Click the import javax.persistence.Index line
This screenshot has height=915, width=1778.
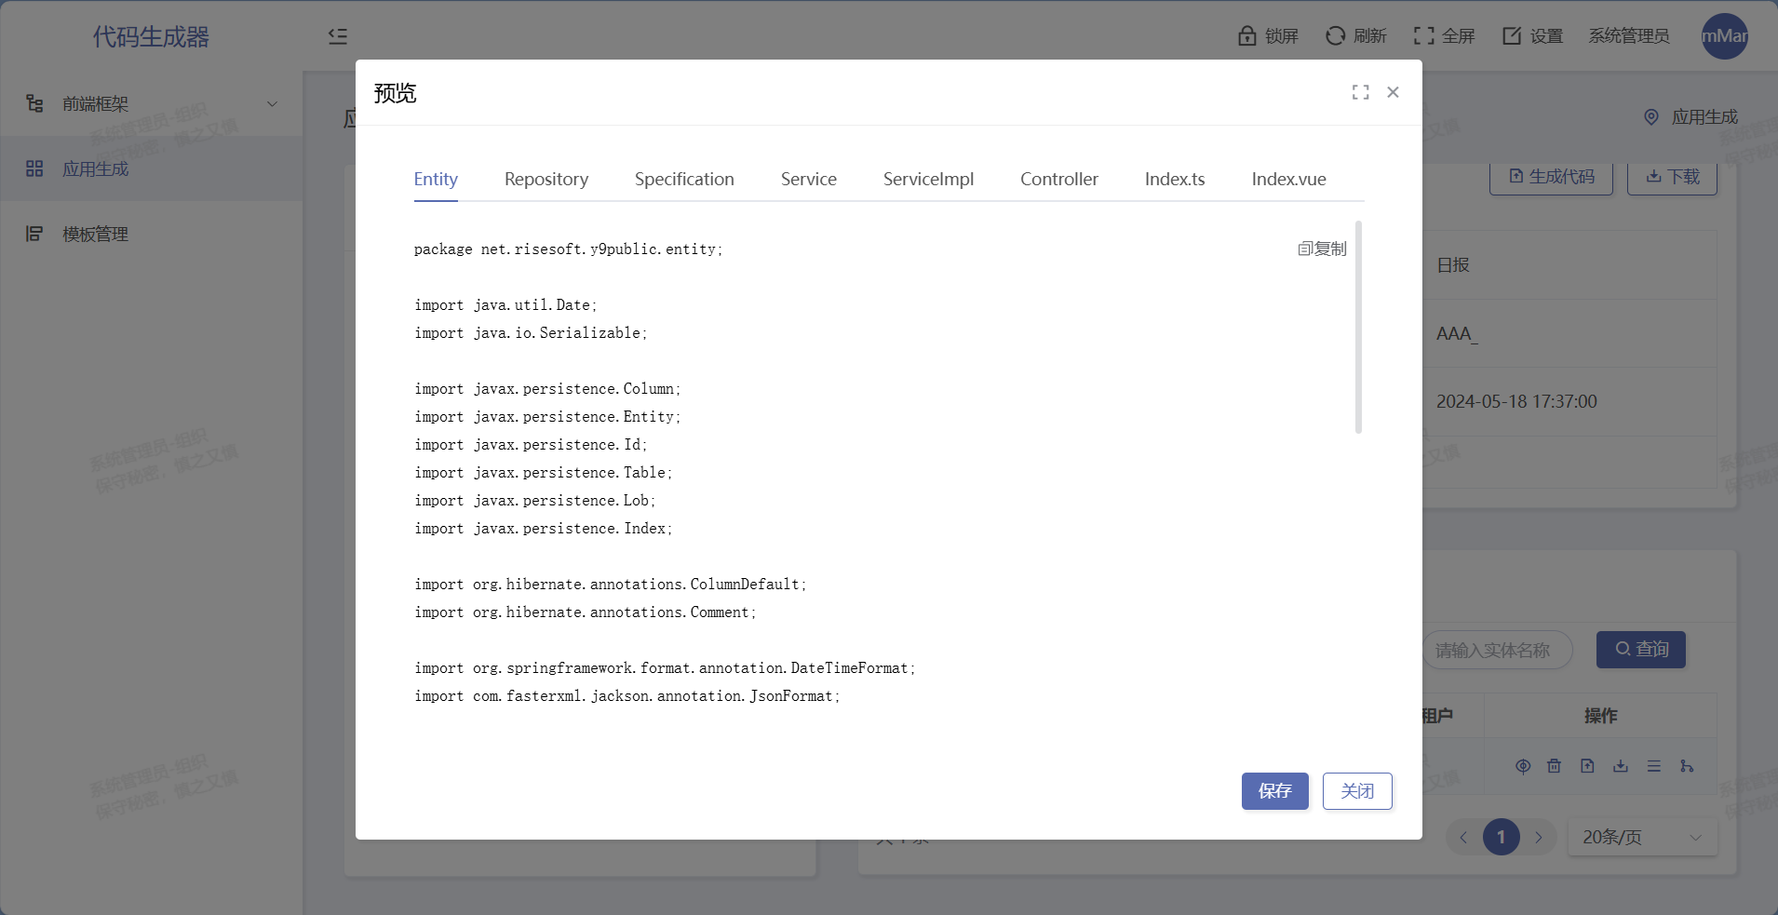pos(544,529)
